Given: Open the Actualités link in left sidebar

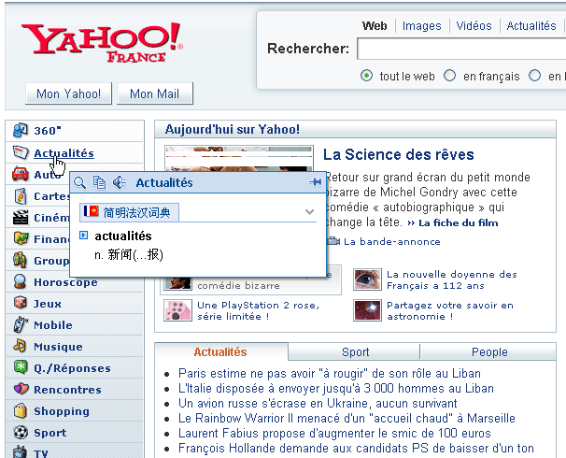Looking at the screenshot, I should (x=64, y=153).
